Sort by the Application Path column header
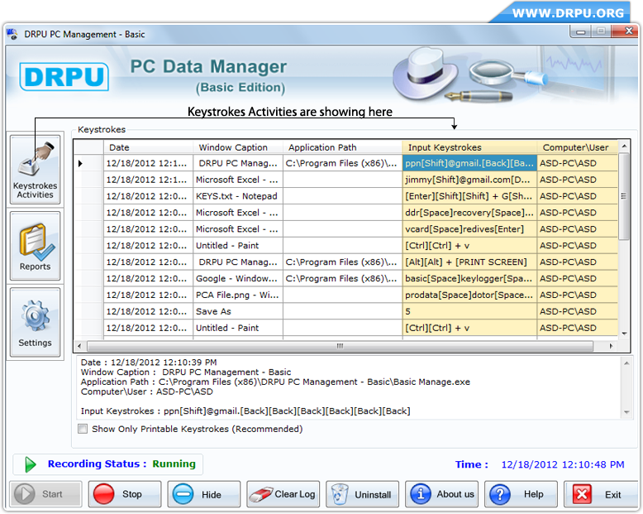Screen dimensions: 643x514 [x=342, y=147]
